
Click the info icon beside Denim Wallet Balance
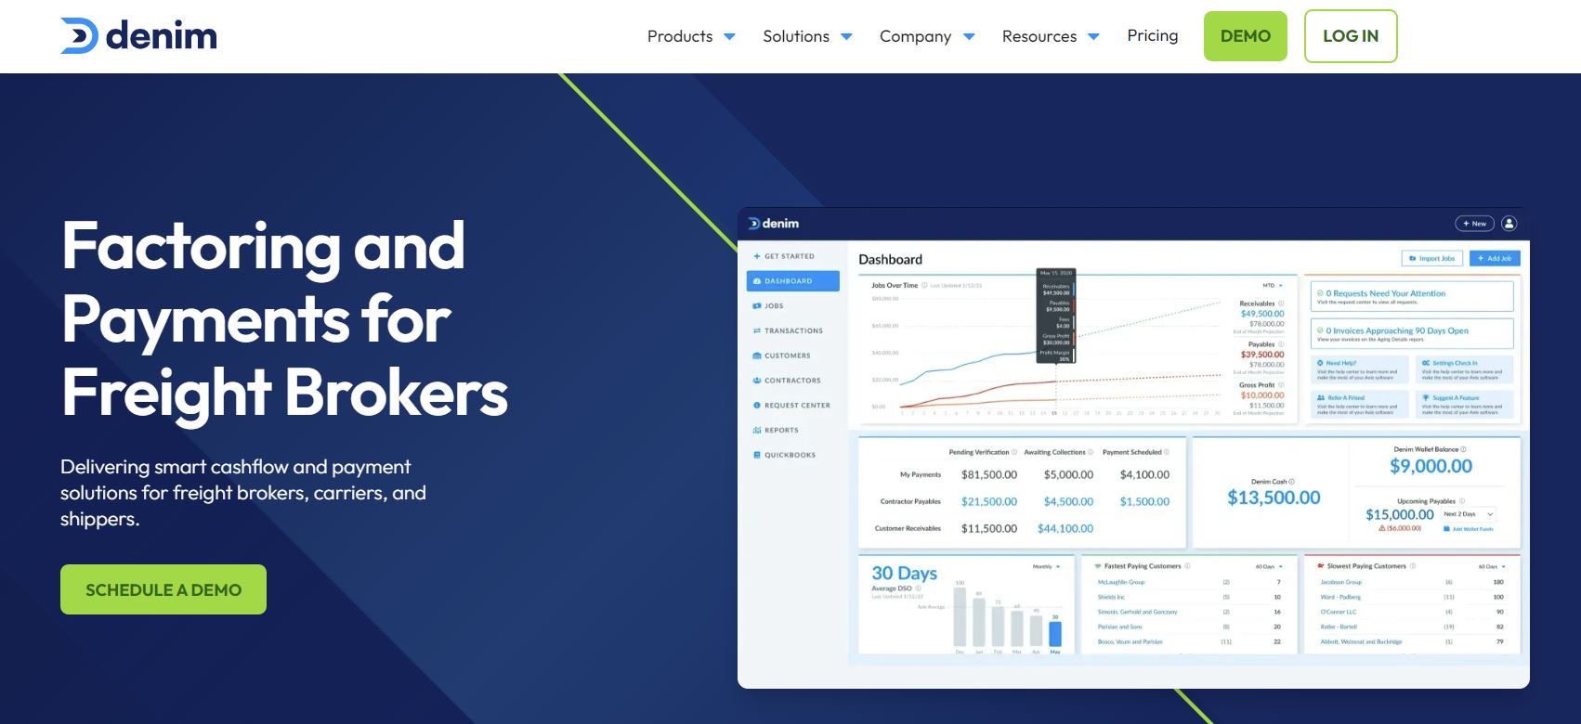click(1464, 449)
